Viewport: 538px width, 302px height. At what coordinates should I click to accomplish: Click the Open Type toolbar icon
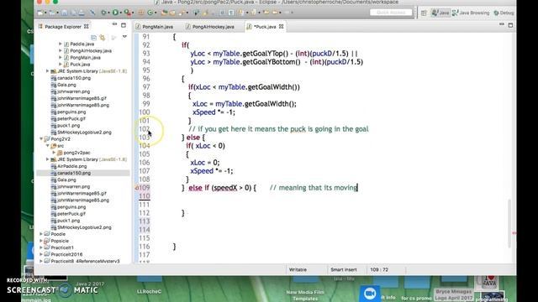click(x=165, y=13)
